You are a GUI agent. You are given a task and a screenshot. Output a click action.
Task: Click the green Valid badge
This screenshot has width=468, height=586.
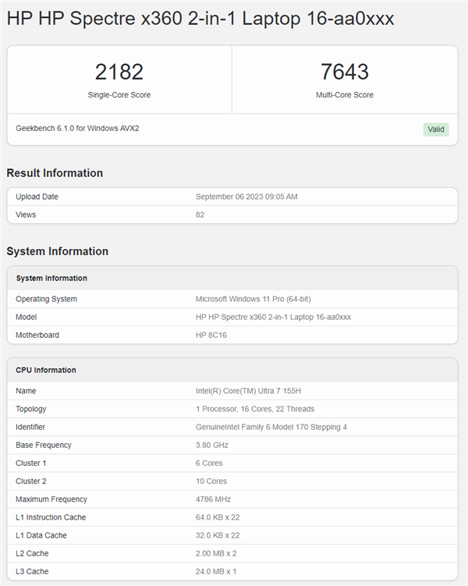tap(436, 130)
